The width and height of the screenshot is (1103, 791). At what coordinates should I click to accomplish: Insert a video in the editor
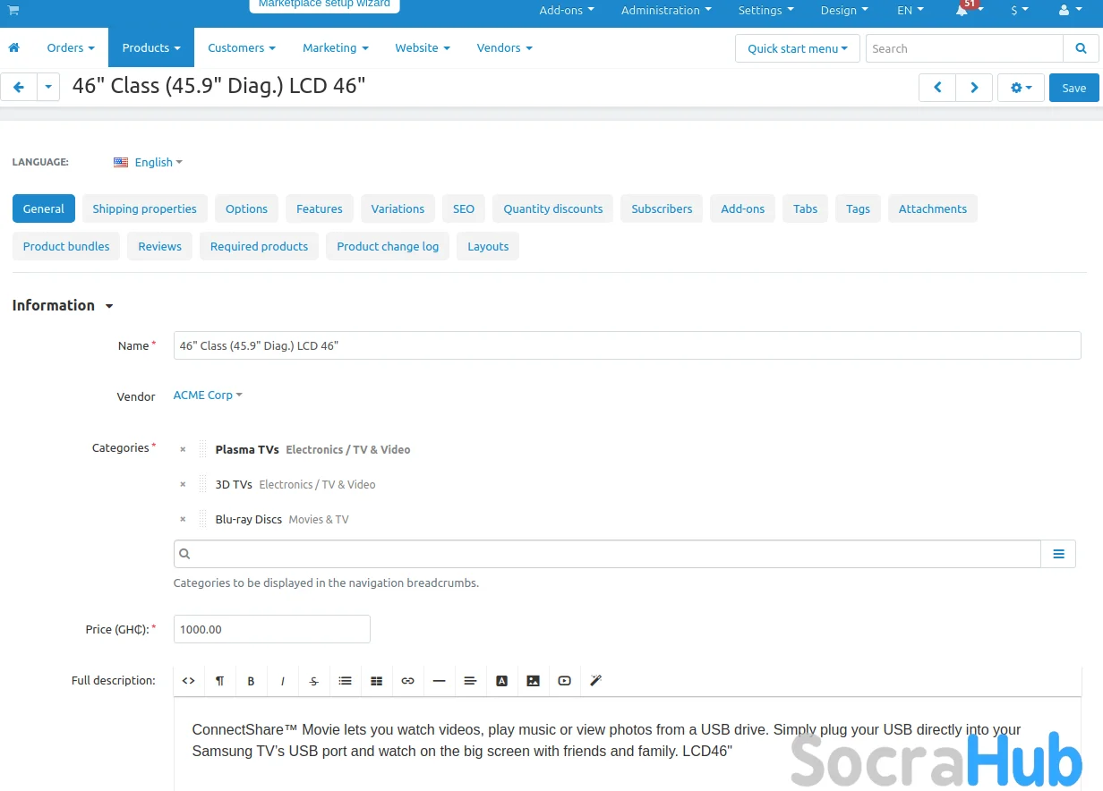(x=564, y=681)
